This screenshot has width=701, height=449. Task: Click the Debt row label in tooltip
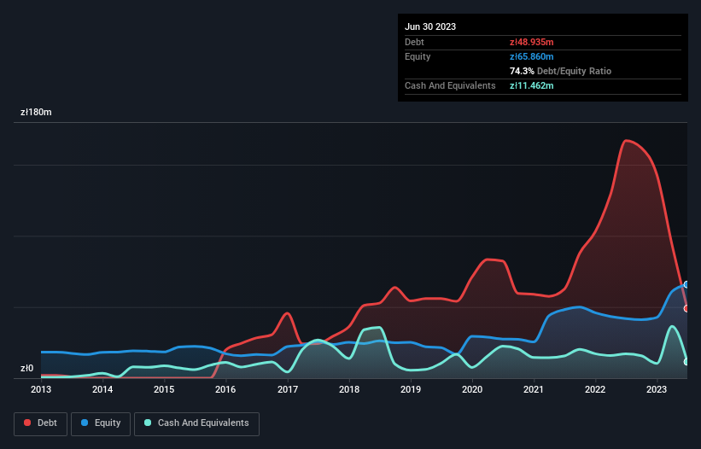coord(414,42)
